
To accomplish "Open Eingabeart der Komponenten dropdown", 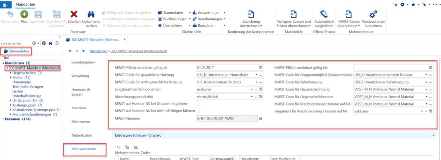I will pos(252,89).
